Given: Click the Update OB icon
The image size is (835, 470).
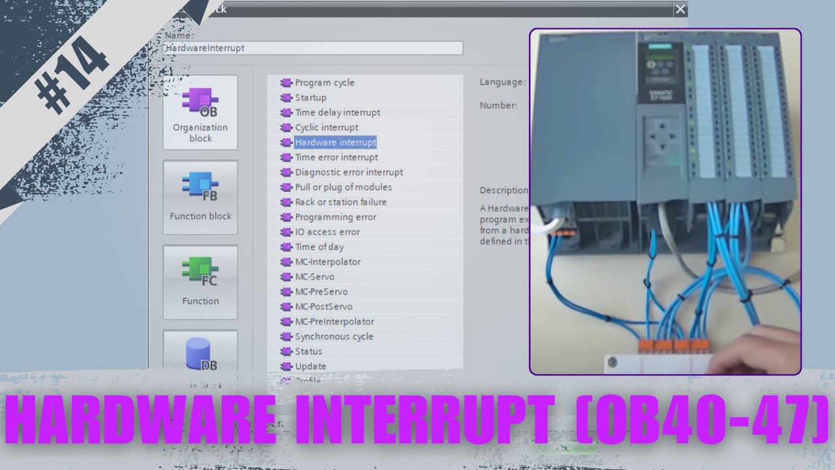Looking at the screenshot, I should click(x=286, y=367).
